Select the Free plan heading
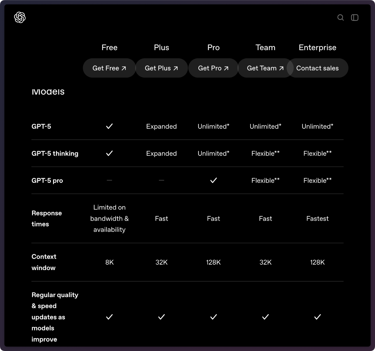 tap(110, 47)
